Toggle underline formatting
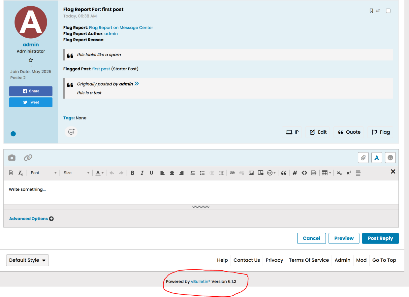The image size is (409, 297). 151,173
